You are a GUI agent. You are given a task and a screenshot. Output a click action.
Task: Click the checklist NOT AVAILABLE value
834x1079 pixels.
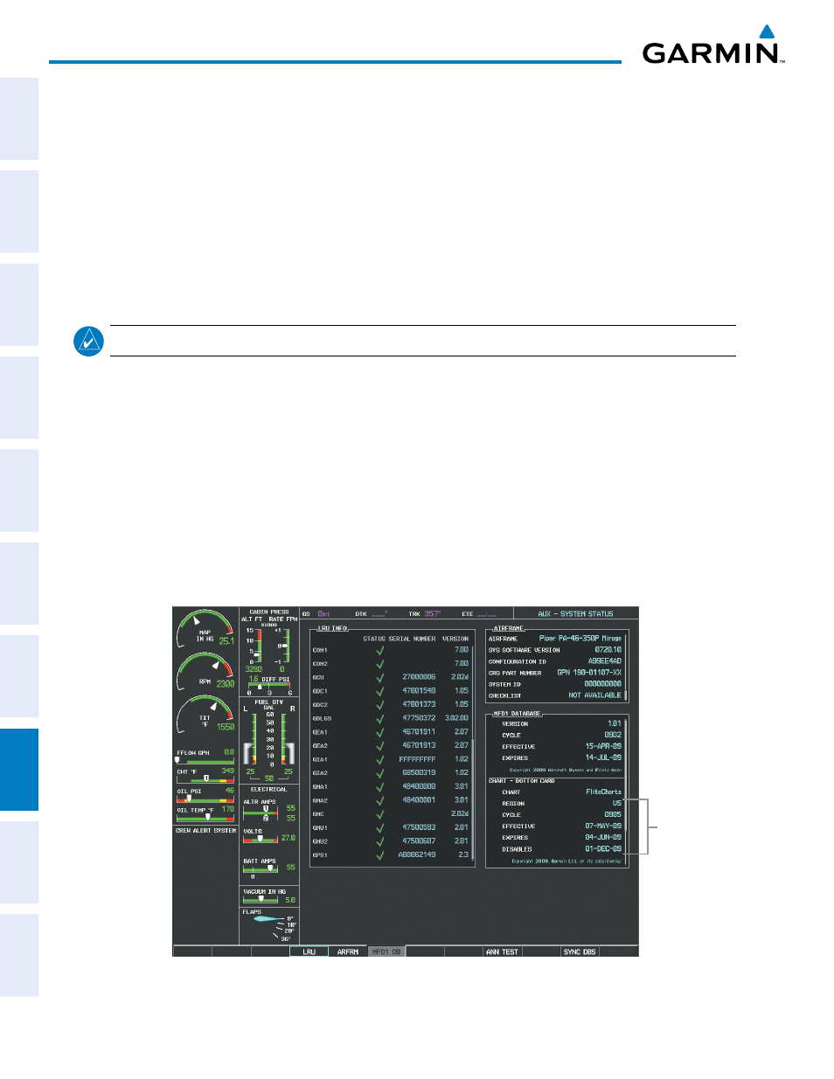click(x=595, y=695)
